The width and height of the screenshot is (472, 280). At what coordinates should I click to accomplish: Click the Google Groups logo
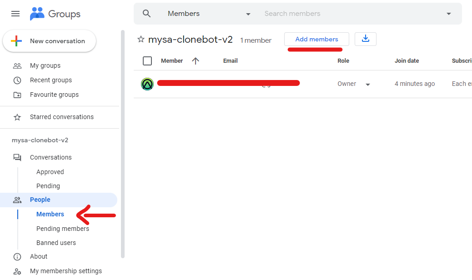[55, 14]
